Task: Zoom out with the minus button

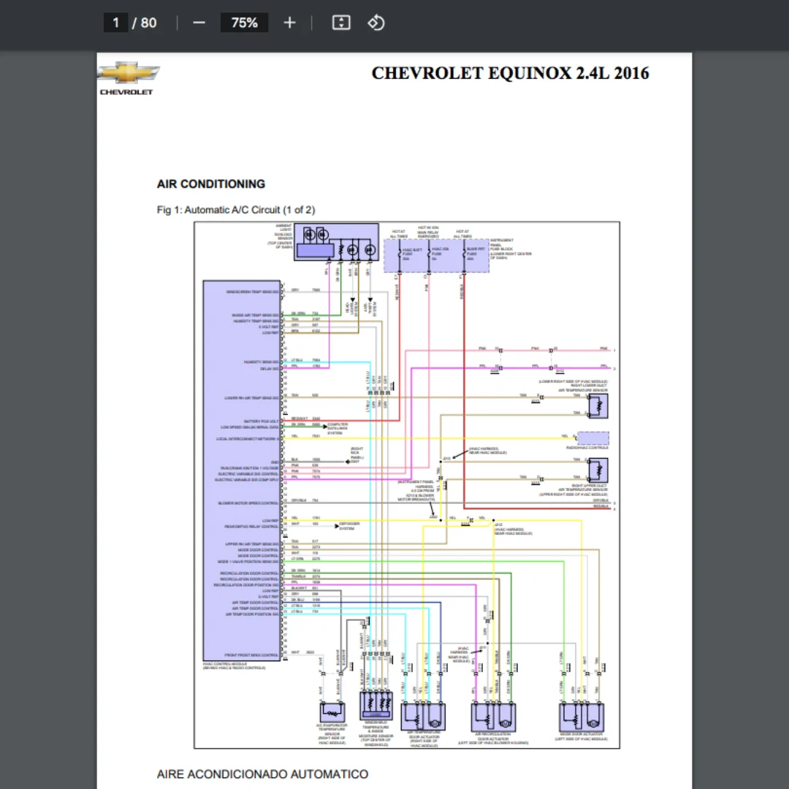Action: [x=199, y=23]
